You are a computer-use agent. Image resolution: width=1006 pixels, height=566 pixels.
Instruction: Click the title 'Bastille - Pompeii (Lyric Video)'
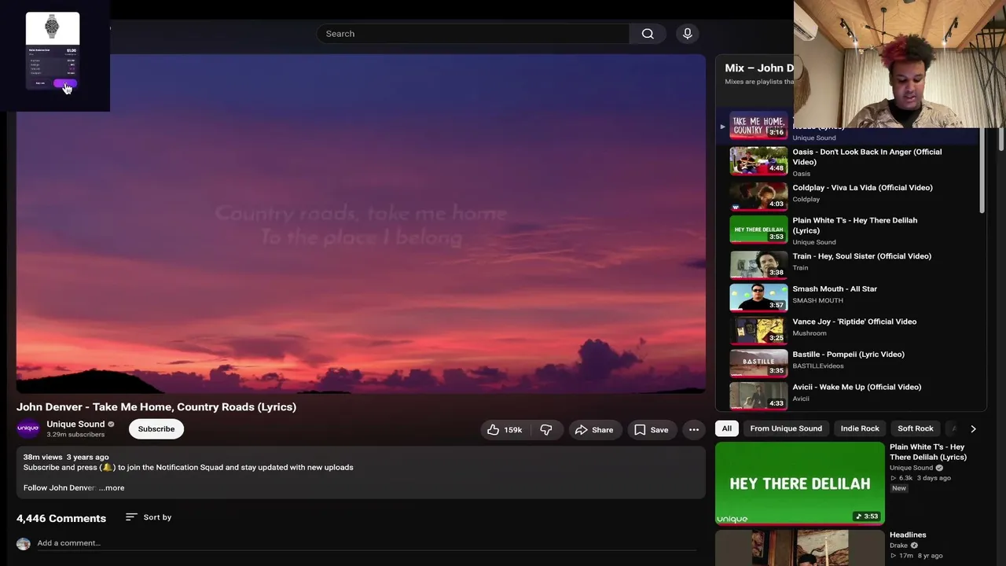pyautogui.click(x=848, y=355)
